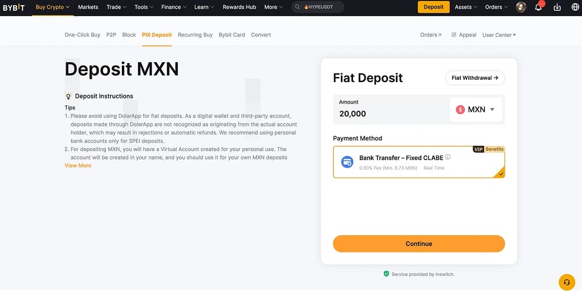Viewport: 582px width, 298px height.
Task: Click the app download icon
Action: coord(557,7)
